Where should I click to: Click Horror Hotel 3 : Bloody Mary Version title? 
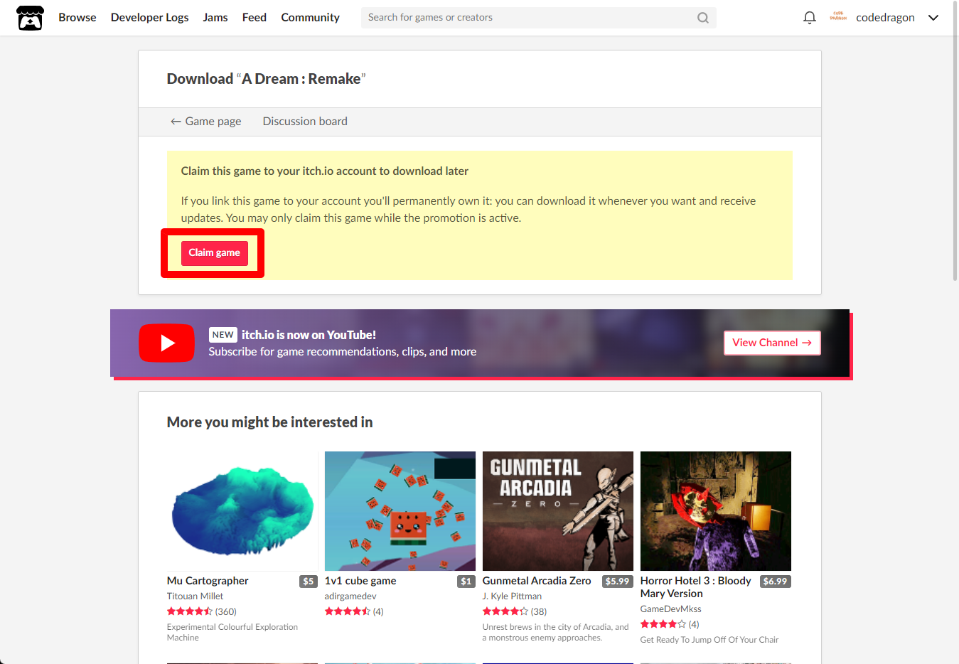pyautogui.click(x=695, y=587)
